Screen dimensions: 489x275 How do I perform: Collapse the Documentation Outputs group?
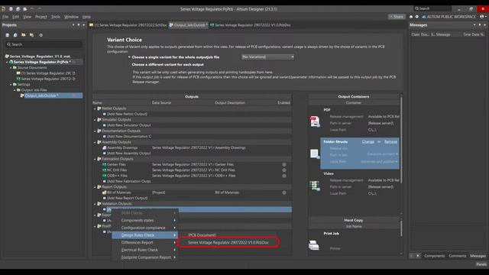point(95,131)
